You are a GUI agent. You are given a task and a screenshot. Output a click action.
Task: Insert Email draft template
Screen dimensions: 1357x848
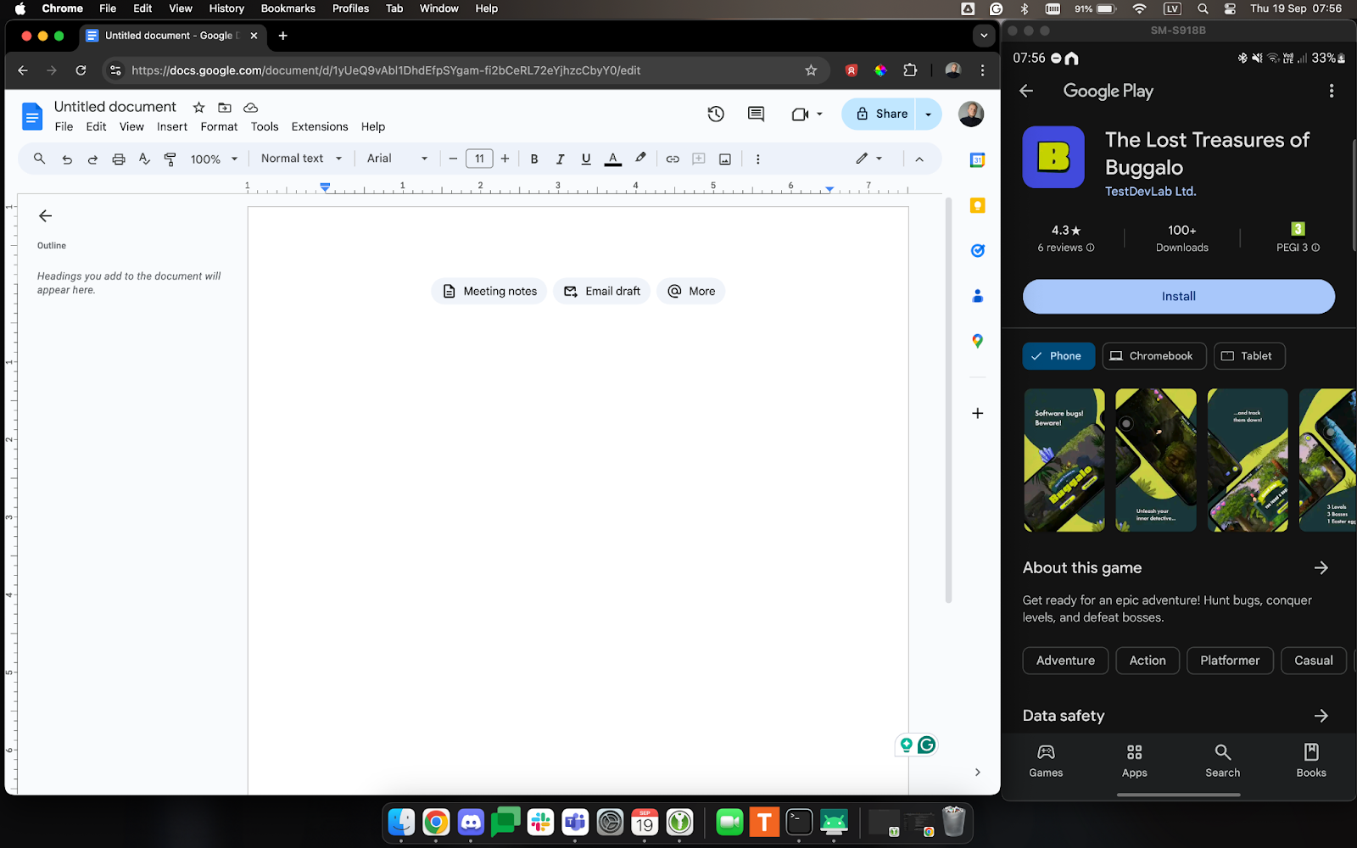602,291
